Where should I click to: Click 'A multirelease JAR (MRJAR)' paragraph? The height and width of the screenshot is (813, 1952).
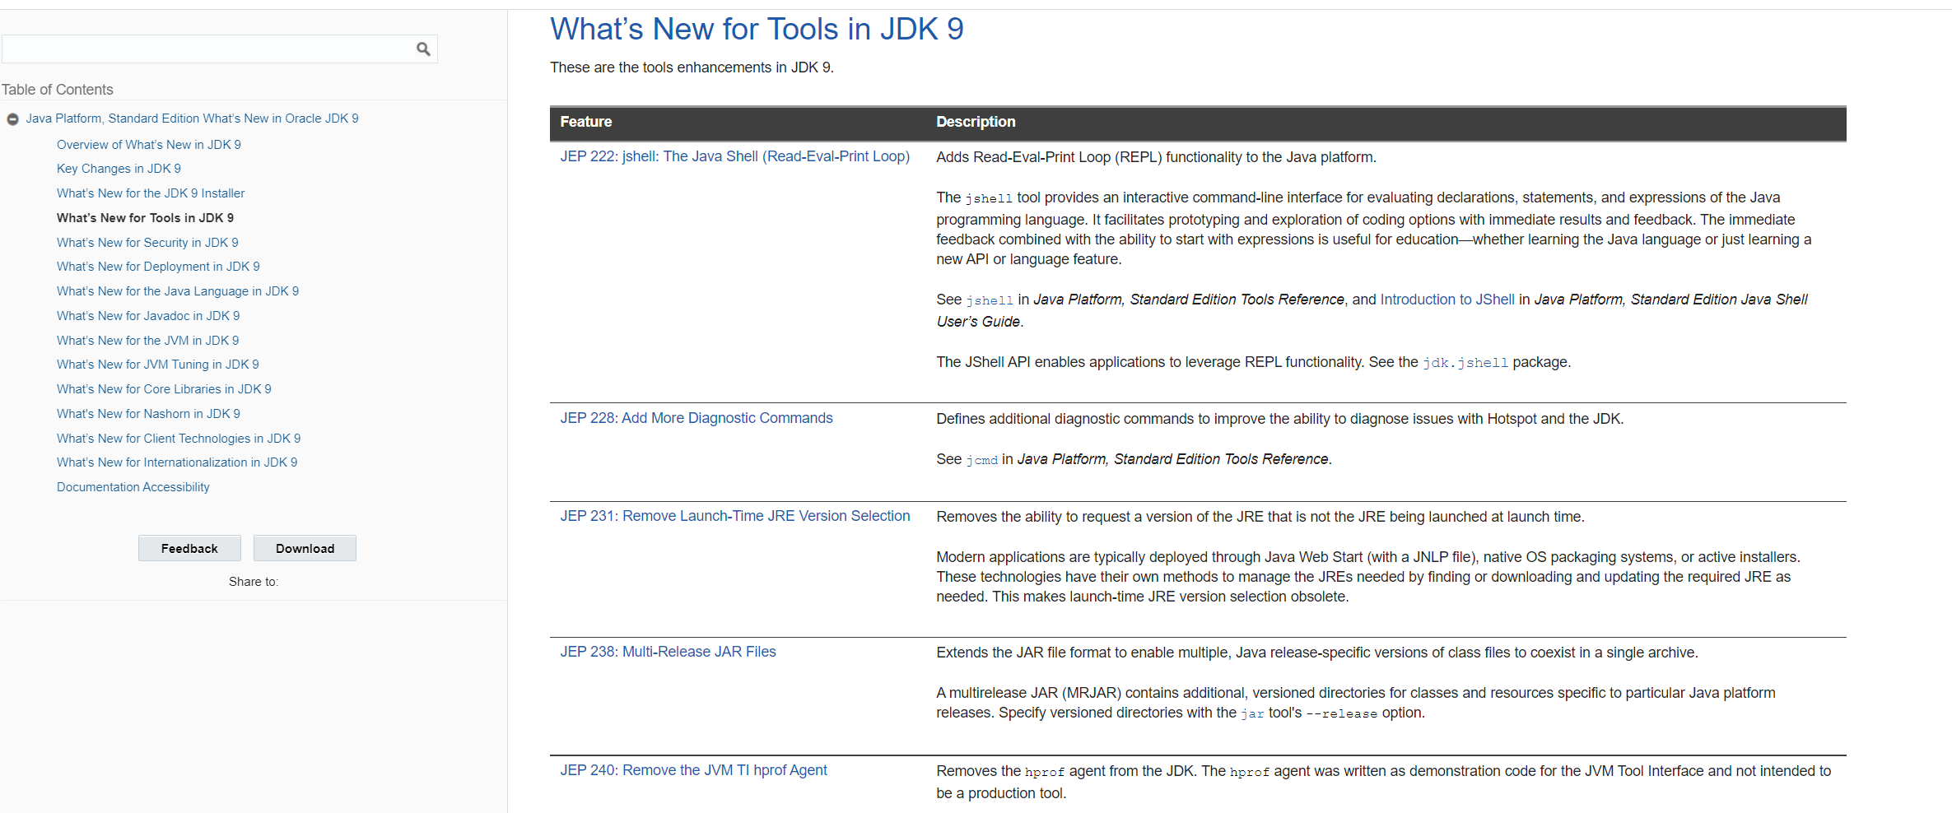tap(1356, 703)
